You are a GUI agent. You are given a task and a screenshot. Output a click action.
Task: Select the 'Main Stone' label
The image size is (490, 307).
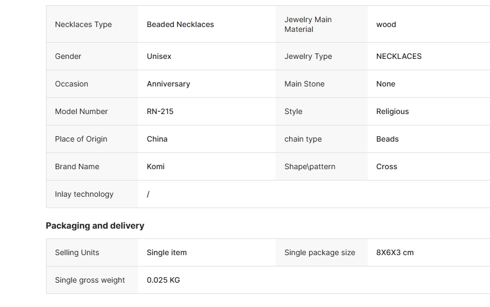[x=304, y=84]
